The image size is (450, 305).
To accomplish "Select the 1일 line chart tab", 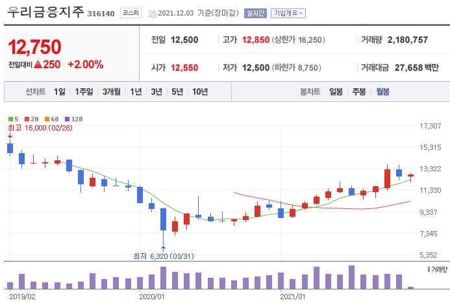I will click(x=59, y=91).
